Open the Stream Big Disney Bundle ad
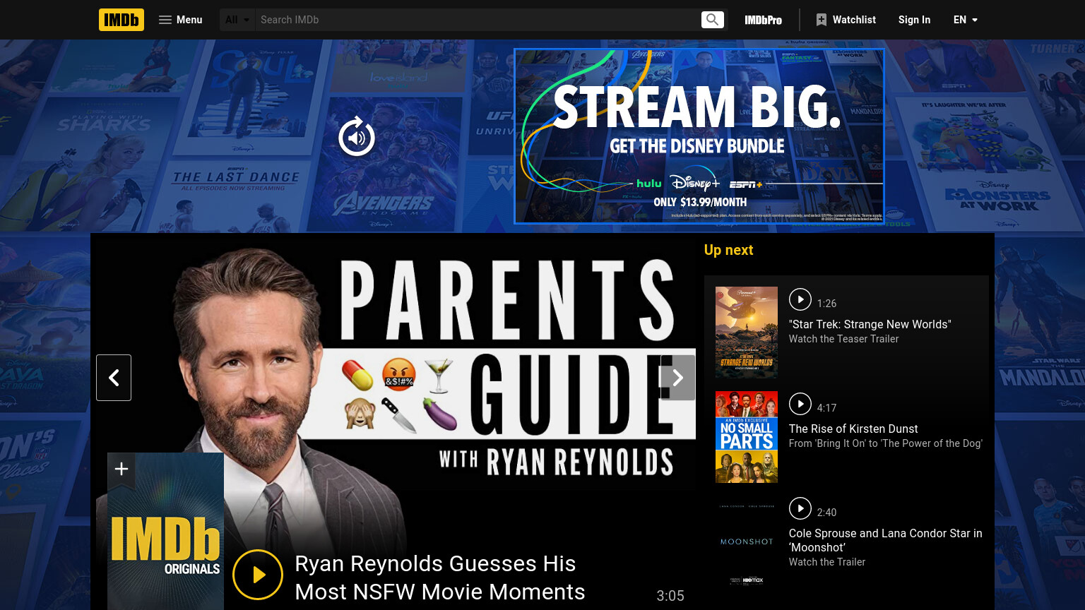Viewport: 1085px width, 610px height. pyautogui.click(x=699, y=136)
